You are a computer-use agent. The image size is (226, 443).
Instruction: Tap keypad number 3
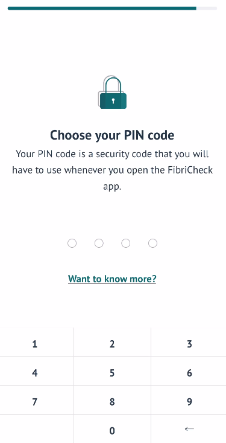pyautogui.click(x=189, y=342)
